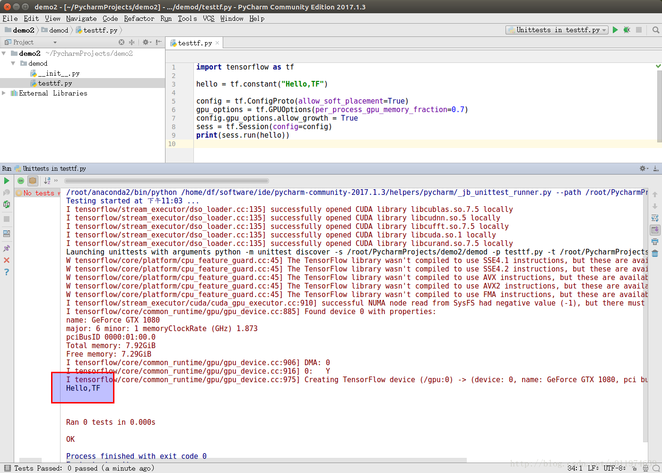Open run configuration dropdown Unittests in testtf.py
The height and width of the screenshot is (473, 662).
[557, 30]
